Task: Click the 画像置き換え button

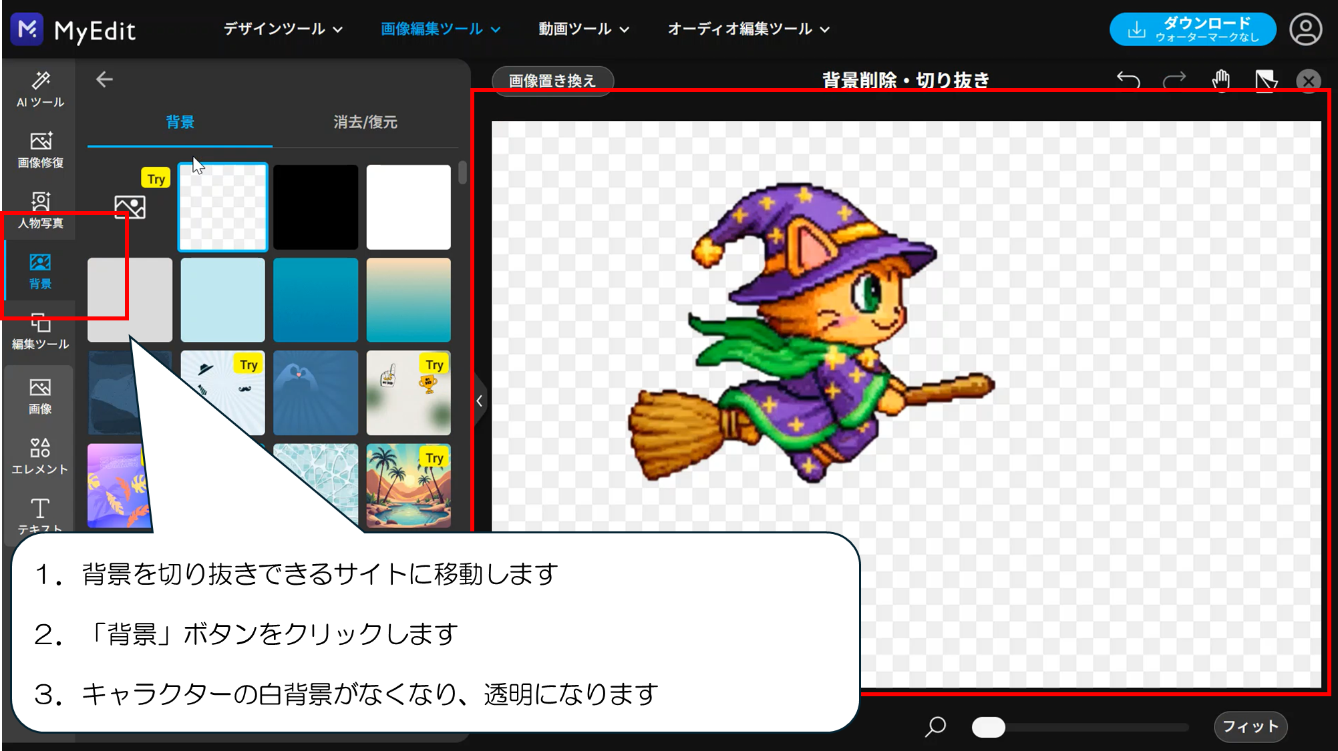Action: tap(552, 81)
